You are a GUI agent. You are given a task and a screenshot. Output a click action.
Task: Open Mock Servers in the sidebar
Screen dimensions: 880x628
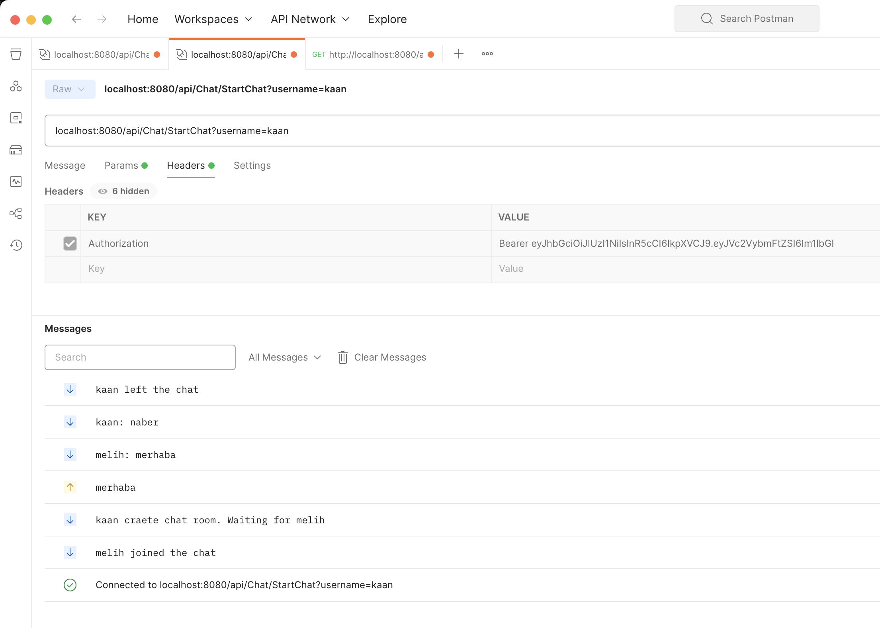(16, 150)
